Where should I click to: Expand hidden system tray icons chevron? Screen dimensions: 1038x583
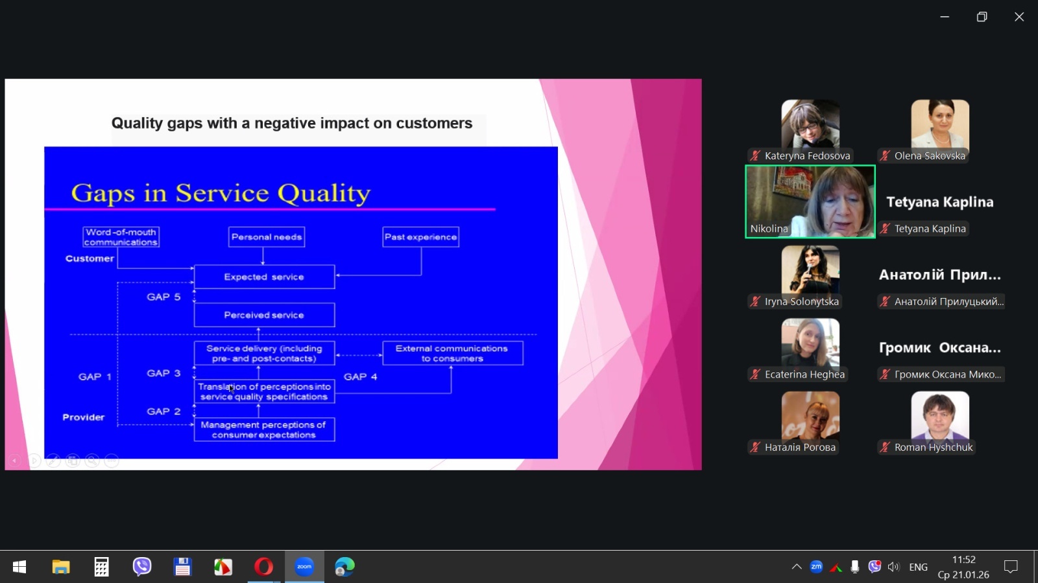point(797,567)
